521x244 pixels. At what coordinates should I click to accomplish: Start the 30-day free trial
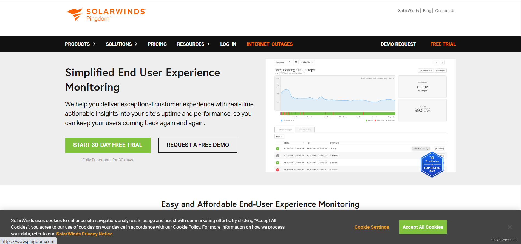108,145
